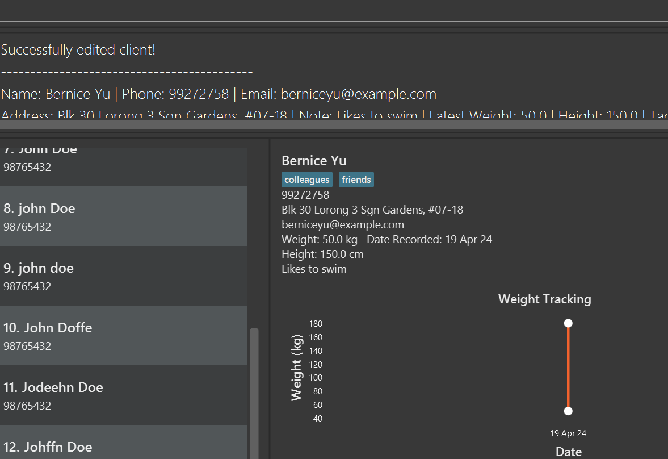Select client 10. John Doffe
Image resolution: width=668 pixels, height=459 pixels.
[x=124, y=336]
